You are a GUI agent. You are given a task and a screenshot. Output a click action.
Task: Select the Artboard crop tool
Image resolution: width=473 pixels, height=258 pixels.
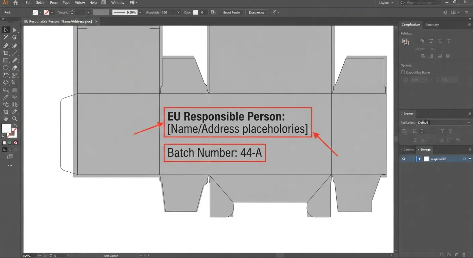click(x=6, y=53)
